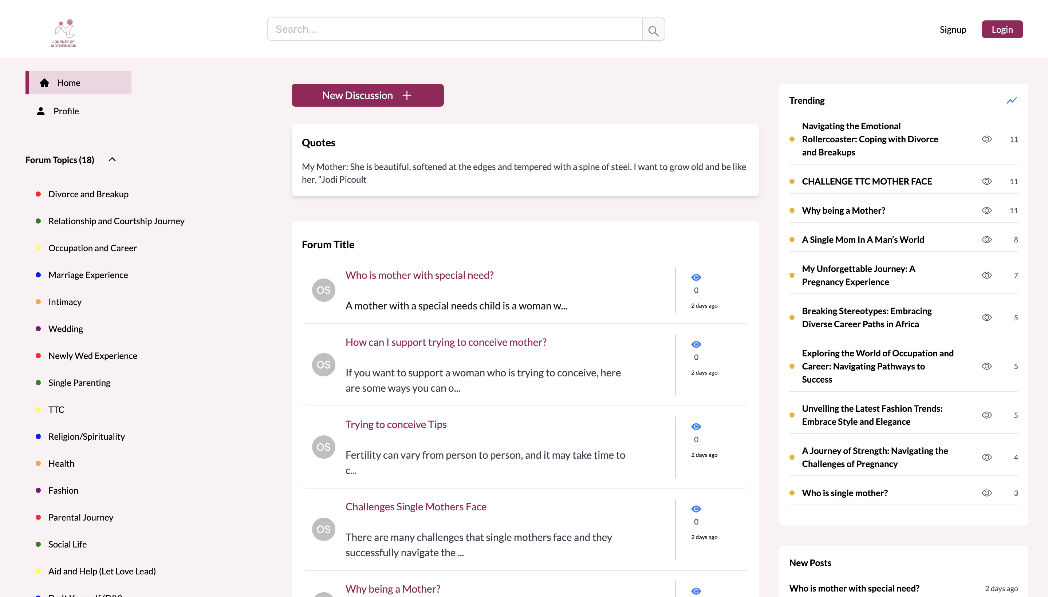This screenshot has height=597, width=1048.
Task: Click eye icon beside Breaking Stereotypes
Action: pyautogui.click(x=986, y=317)
